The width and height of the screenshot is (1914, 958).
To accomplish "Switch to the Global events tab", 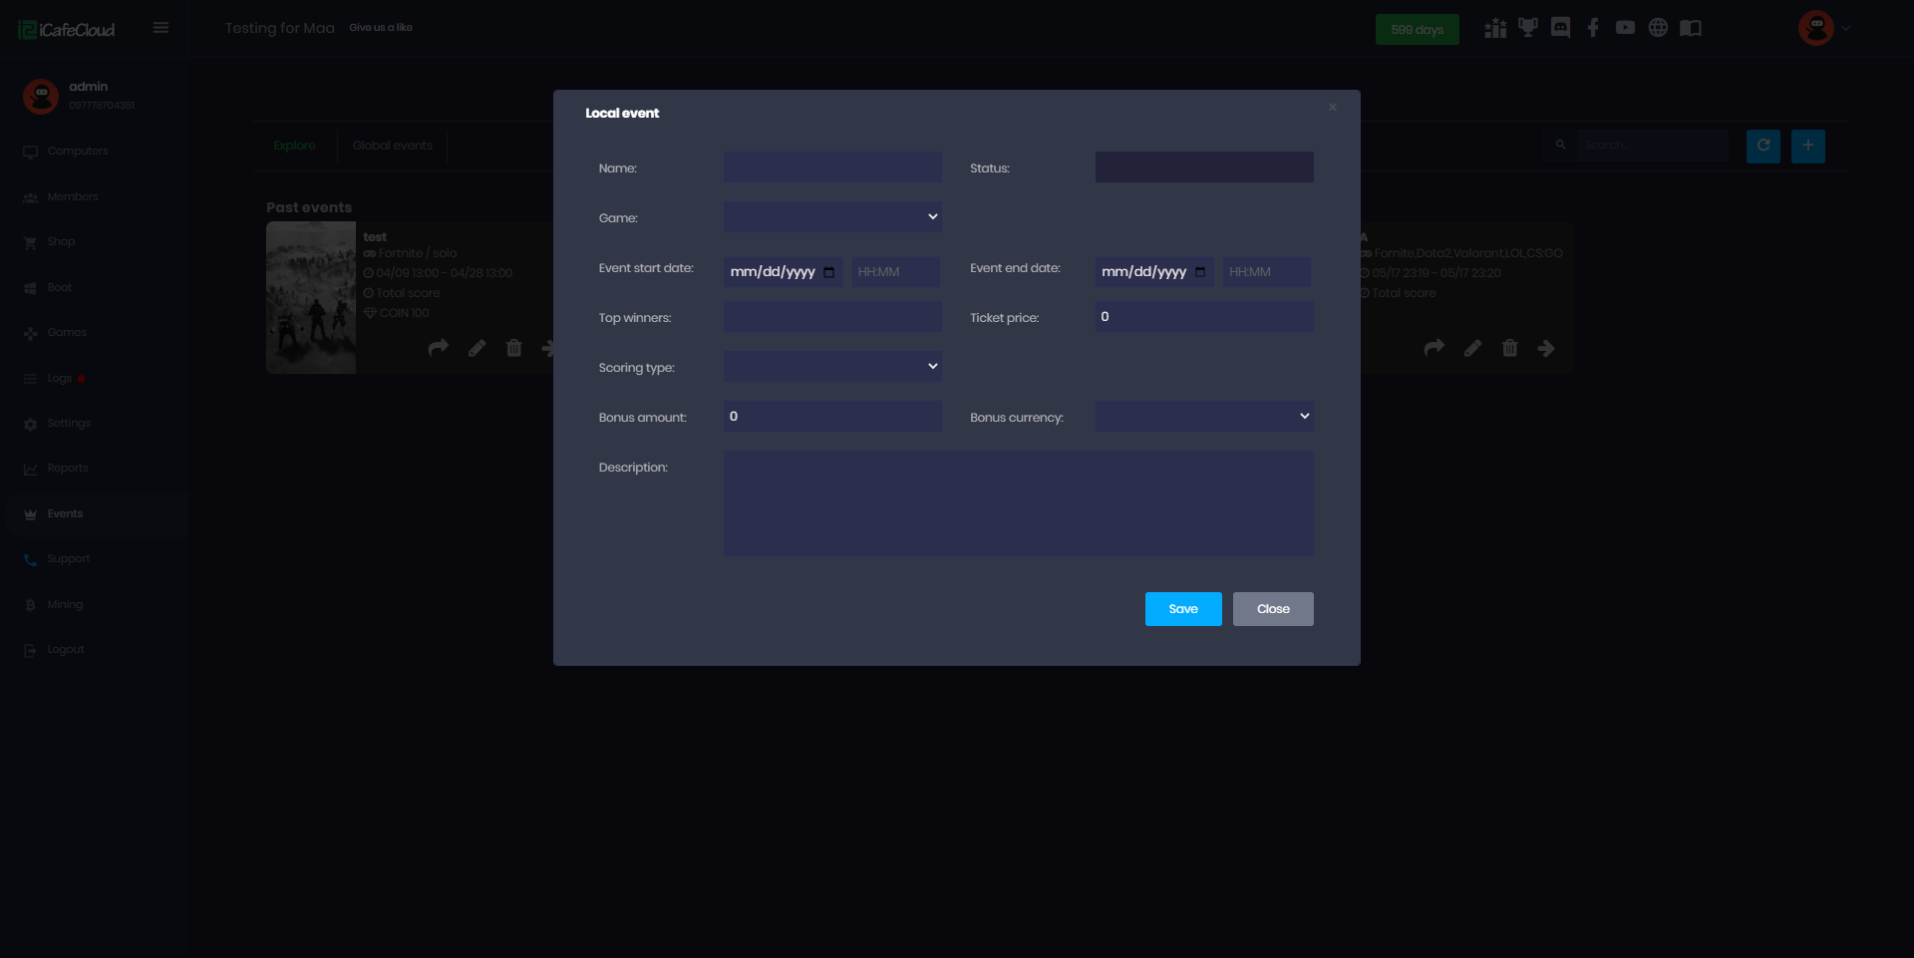I will (x=393, y=146).
